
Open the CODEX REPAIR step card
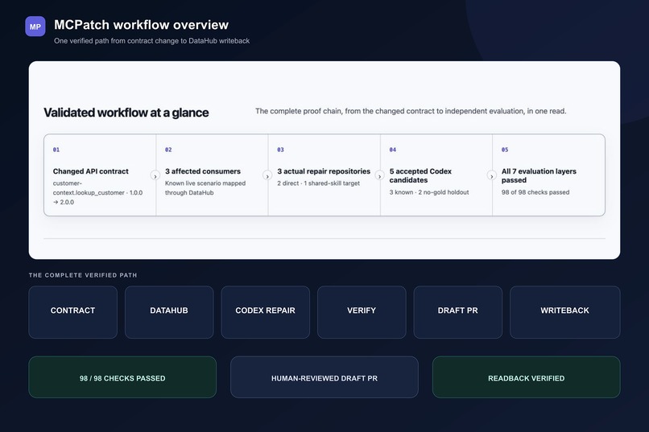pyautogui.click(x=265, y=312)
